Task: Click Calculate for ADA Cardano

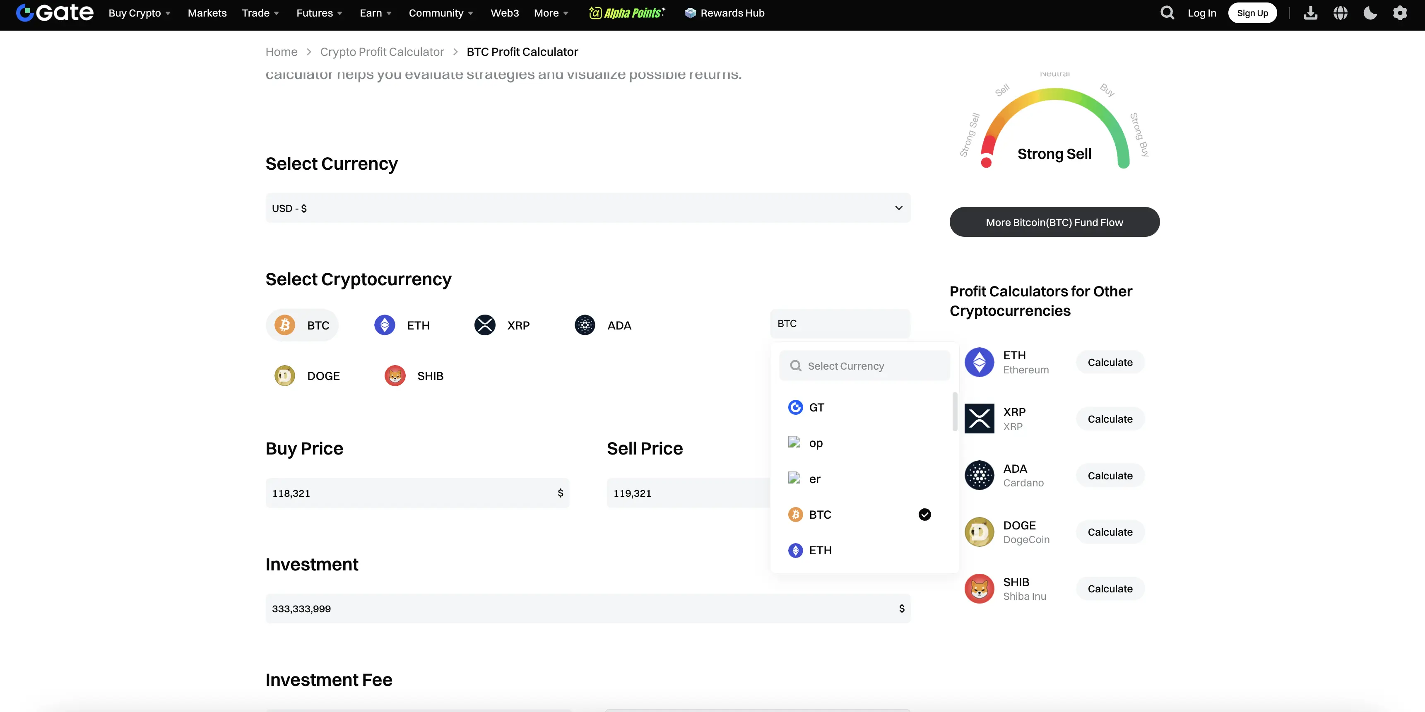Action: (1110, 475)
